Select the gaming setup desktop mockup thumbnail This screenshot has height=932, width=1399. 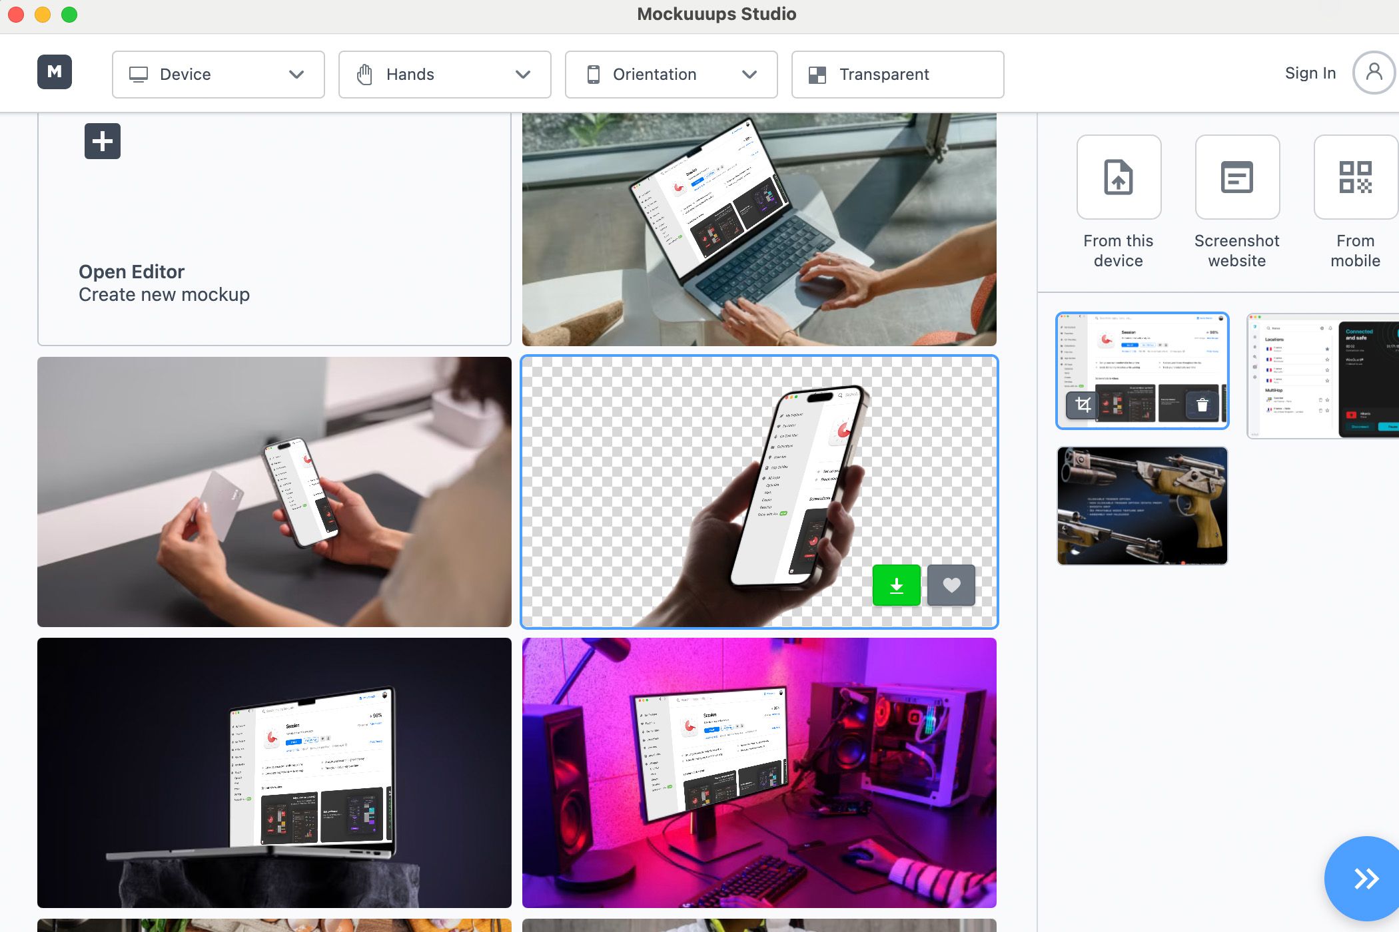pos(760,773)
